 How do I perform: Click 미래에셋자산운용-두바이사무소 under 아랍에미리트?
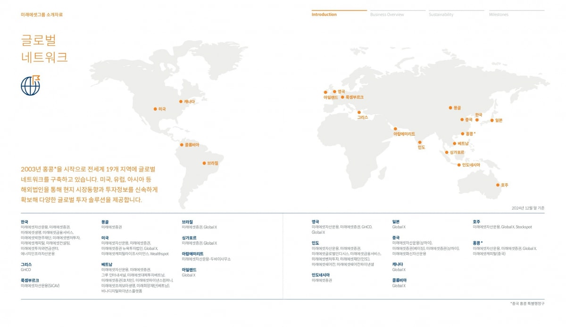pos(206,259)
